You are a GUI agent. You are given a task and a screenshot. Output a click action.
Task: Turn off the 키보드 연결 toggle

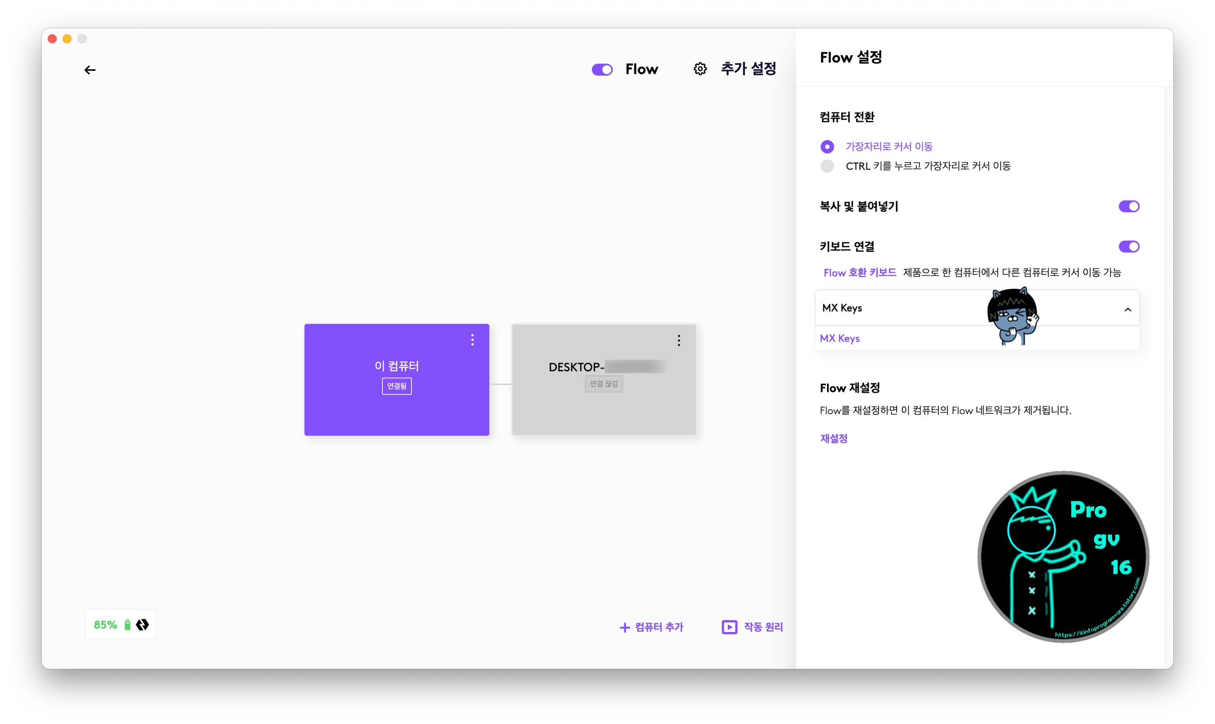[1128, 246]
